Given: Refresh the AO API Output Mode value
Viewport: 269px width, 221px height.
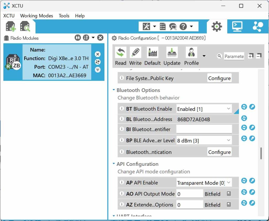Looking at the screenshot, I should point(244,192).
